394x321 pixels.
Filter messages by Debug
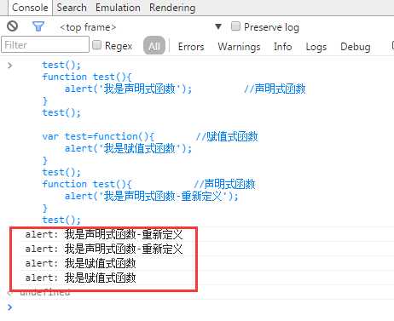pos(356,47)
